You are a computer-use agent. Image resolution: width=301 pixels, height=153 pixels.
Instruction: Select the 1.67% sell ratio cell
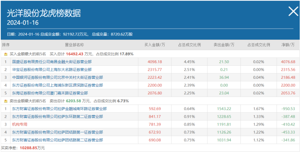(258, 109)
